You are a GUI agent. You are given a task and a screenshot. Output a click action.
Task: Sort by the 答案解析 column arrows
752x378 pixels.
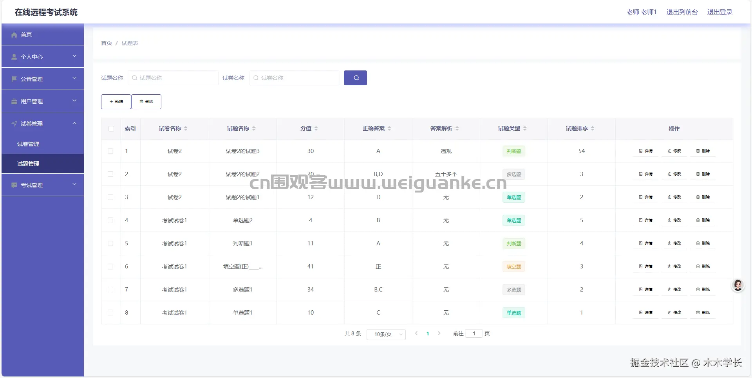click(457, 128)
